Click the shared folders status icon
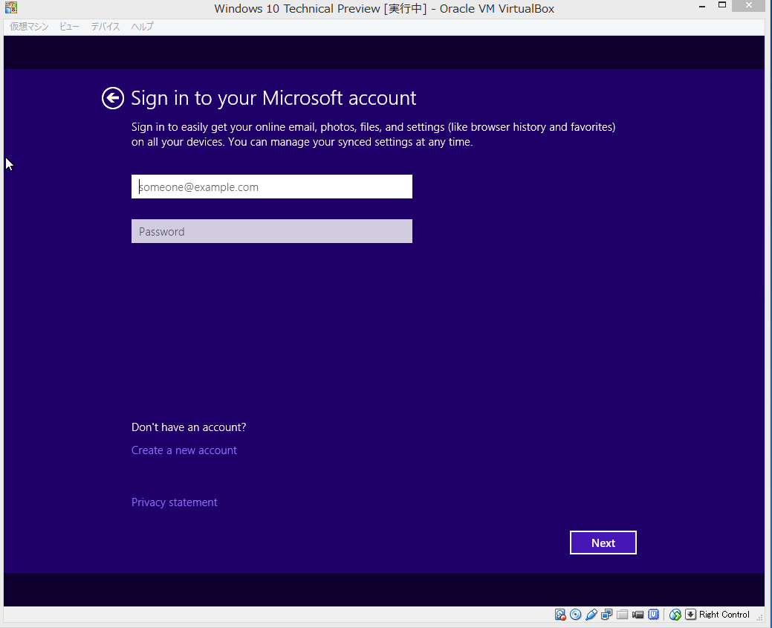The width and height of the screenshot is (772, 628). 623,615
